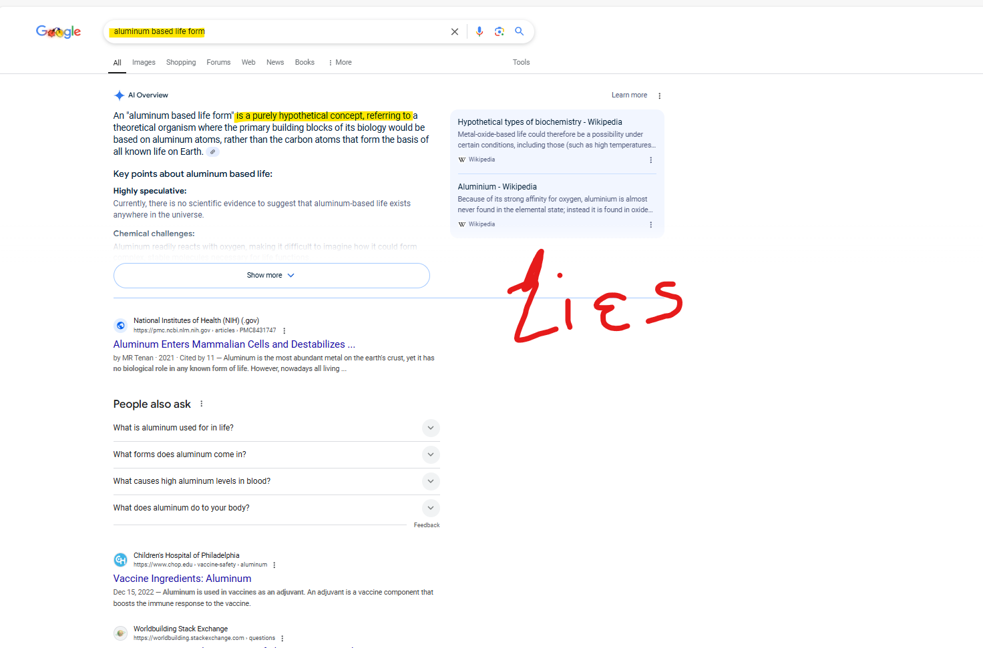Open Google Lens image search icon
This screenshot has height=648, width=983.
point(499,31)
